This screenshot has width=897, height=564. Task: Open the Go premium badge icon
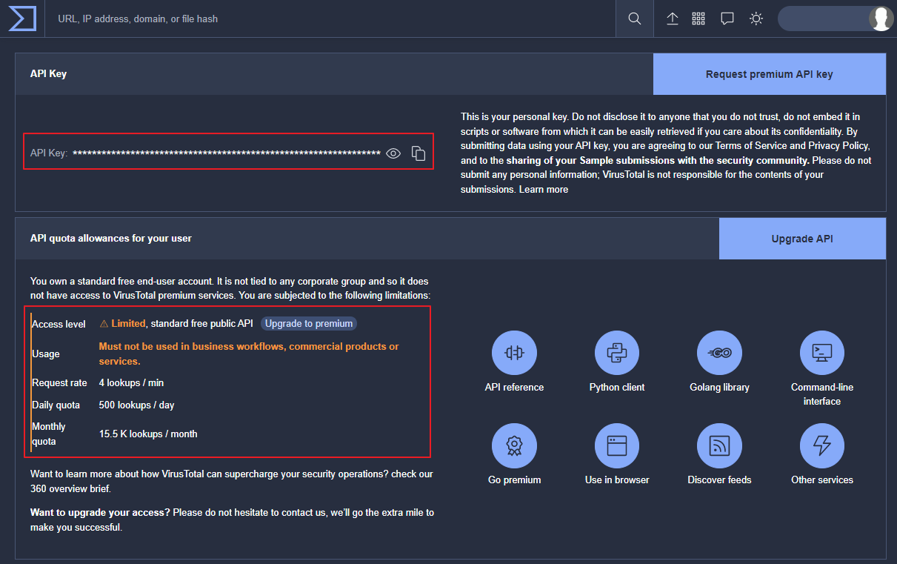(x=514, y=445)
